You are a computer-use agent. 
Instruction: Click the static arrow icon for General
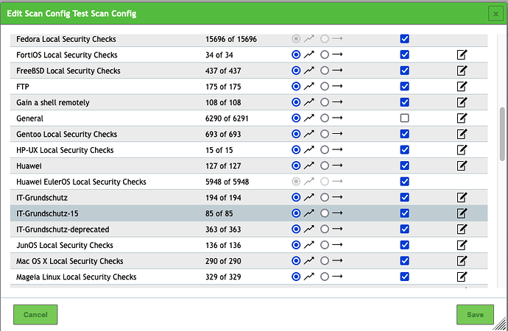point(337,118)
